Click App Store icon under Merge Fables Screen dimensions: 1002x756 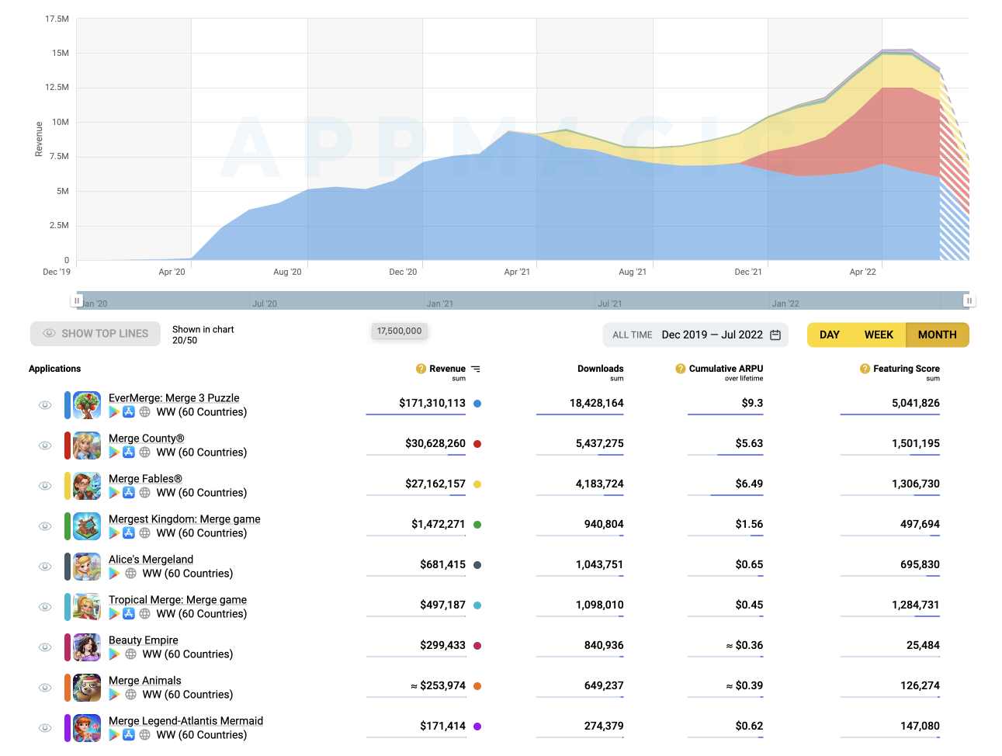tap(129, 493)
